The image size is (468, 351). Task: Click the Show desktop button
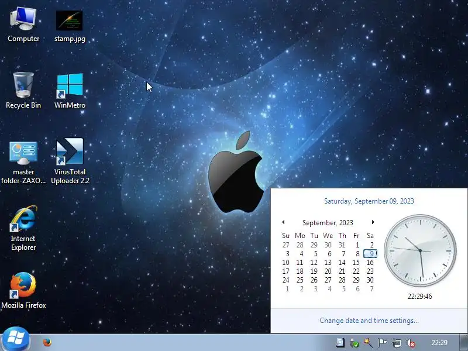tap(463, 342)
